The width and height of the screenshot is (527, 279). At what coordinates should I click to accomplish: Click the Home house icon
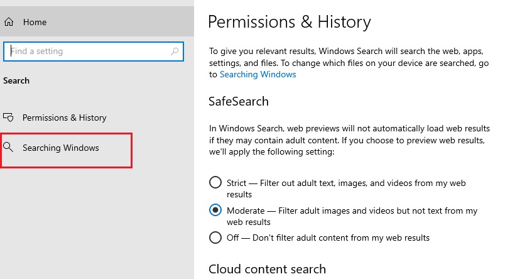tap(9, 22)
